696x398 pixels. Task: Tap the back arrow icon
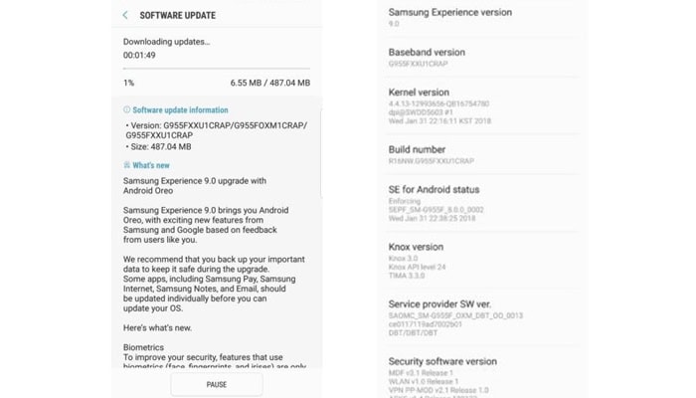(x=125, y=15)
